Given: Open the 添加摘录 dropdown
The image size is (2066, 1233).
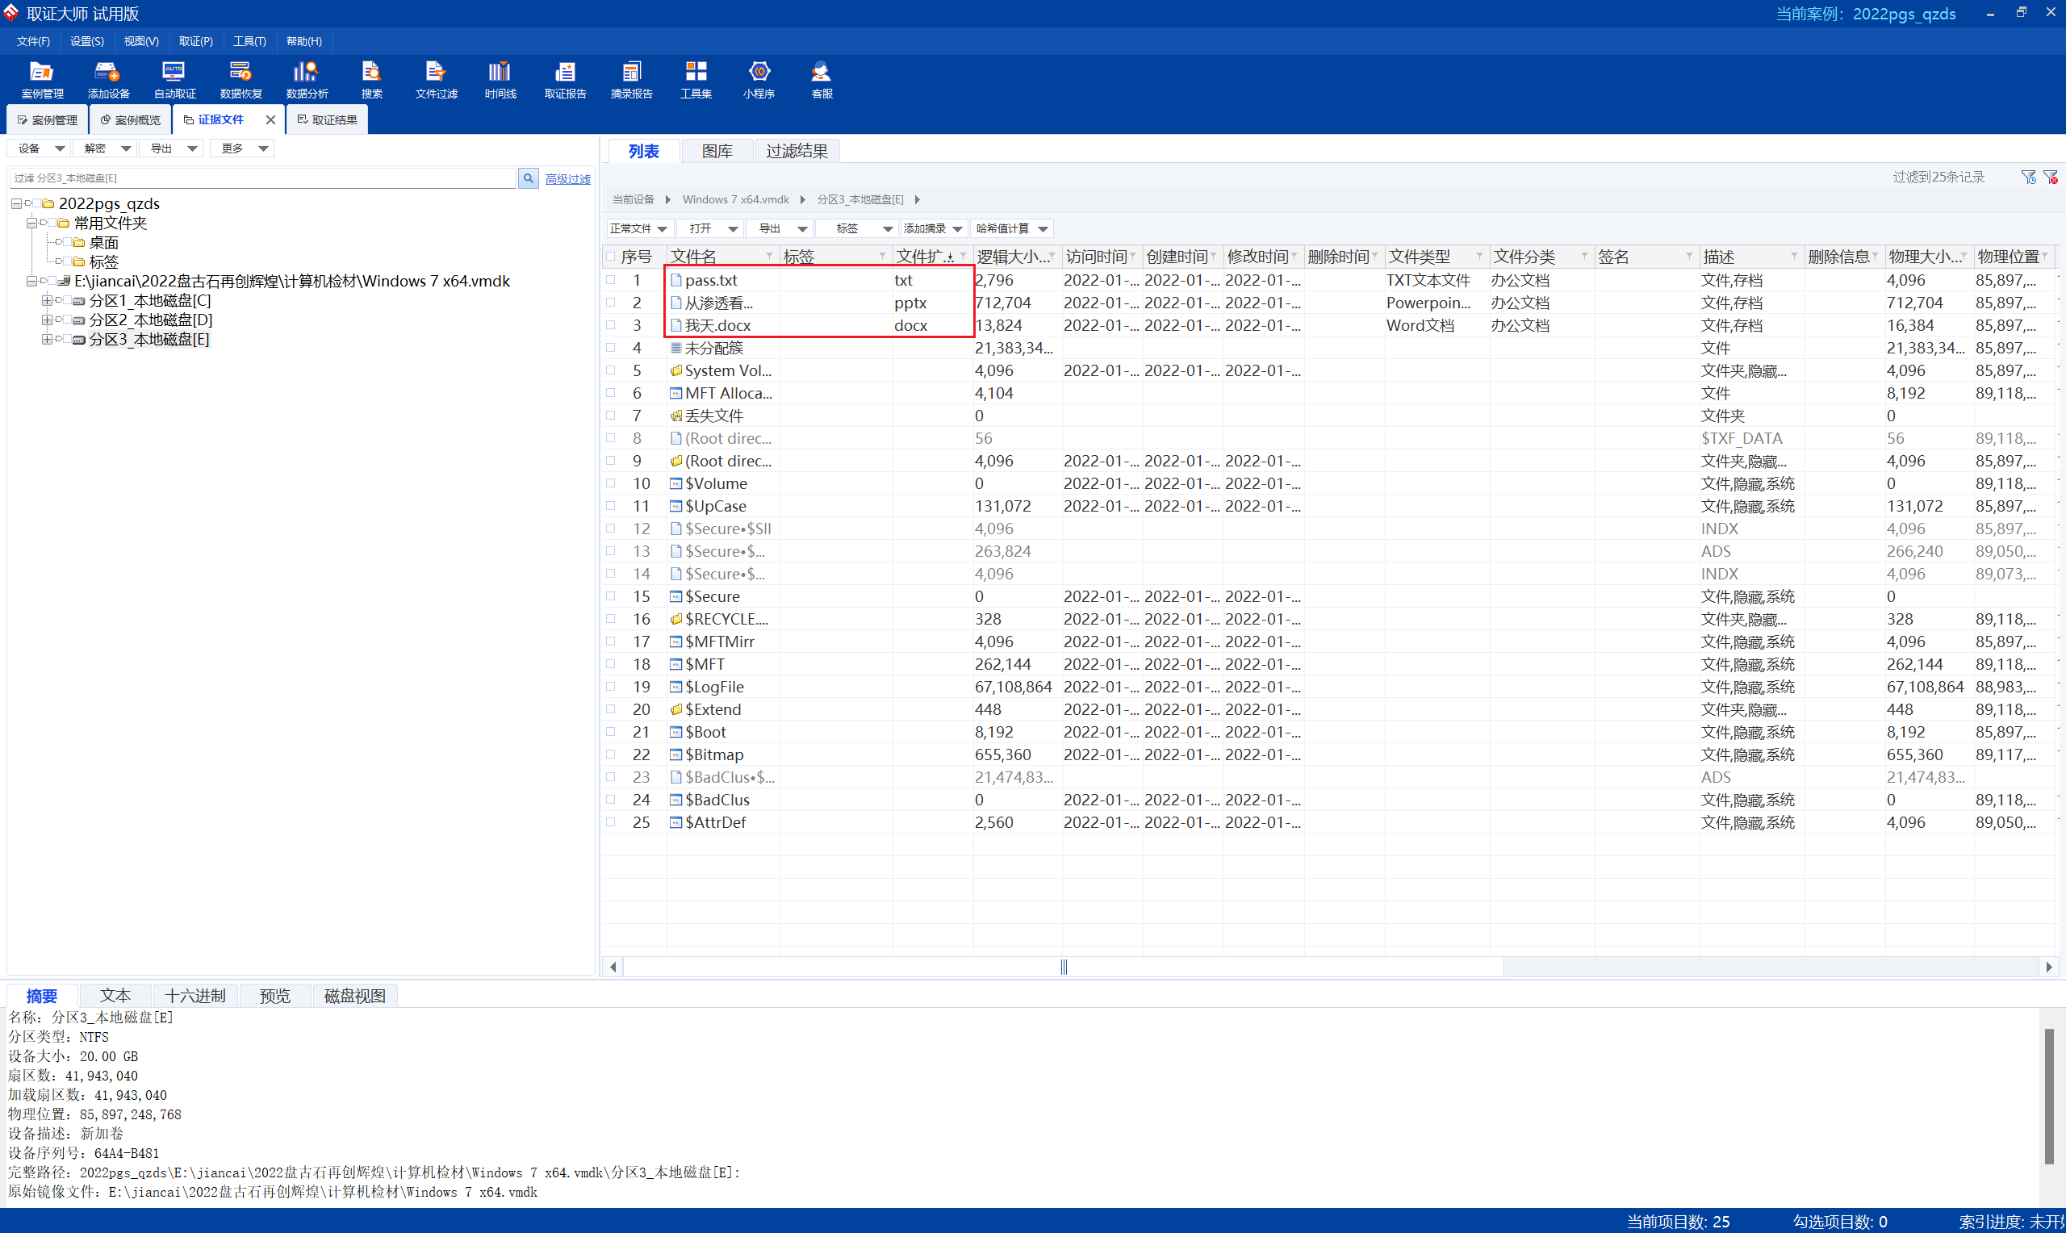Looking at the screenshot, I should (x=933, y=228).
